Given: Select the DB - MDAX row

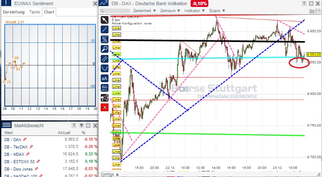Looking at the screenshot, I should pos(50,154).
